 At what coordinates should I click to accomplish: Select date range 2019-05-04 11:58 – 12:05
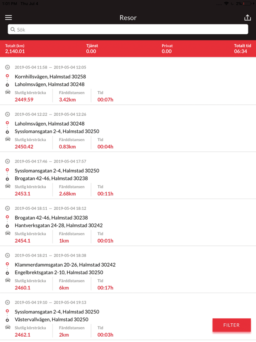(x=51, y=67)
